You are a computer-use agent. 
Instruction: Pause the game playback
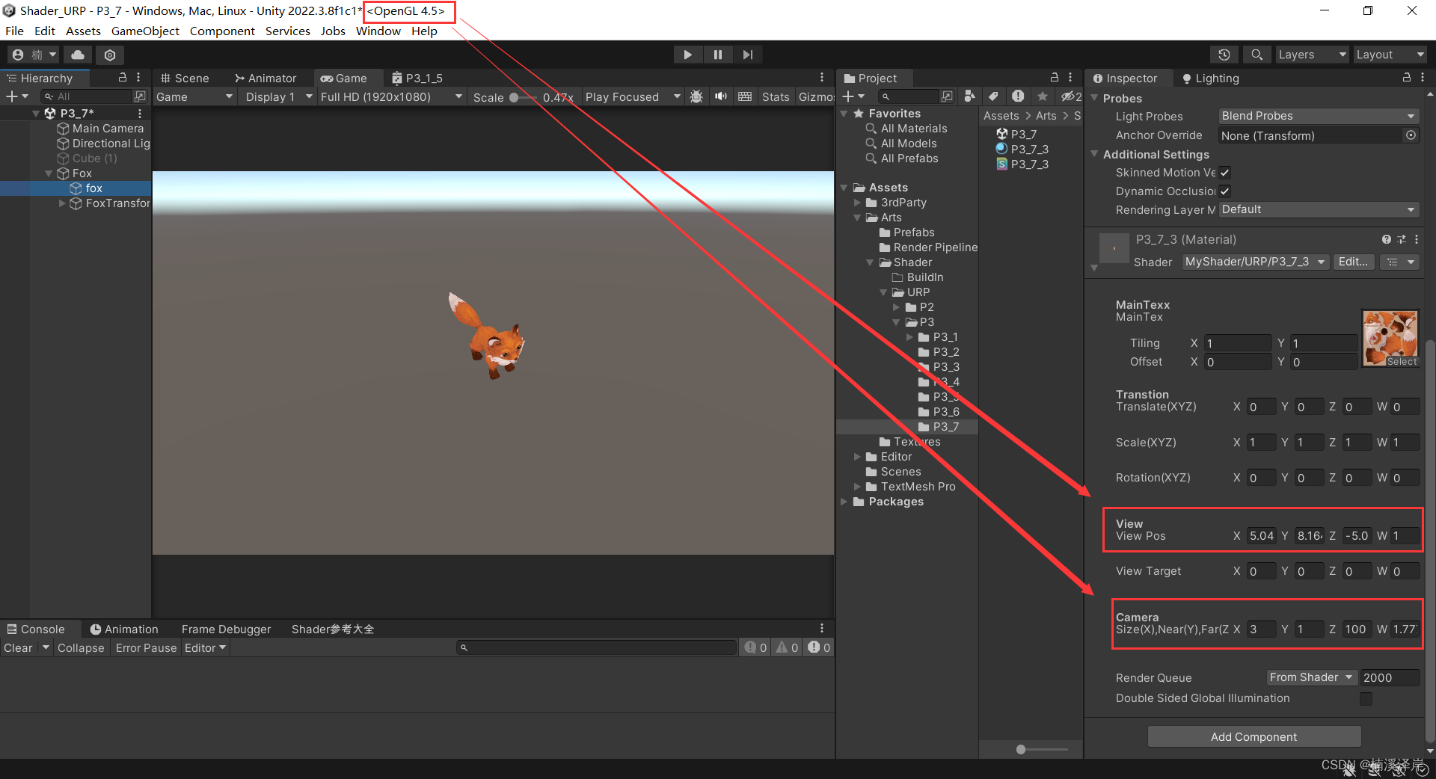pos(718,55)
